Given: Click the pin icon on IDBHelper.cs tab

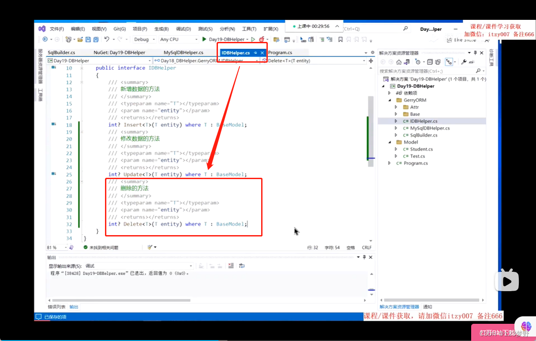Looking at the screenshot, I should click(x=255, y=52).
